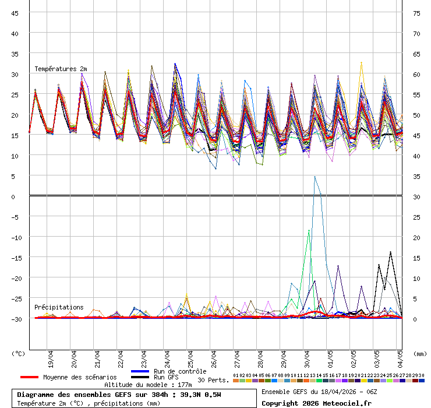431x408 pixels.
Task: Select perturbation 30 color swatch
Action: (x=421, y=381)
